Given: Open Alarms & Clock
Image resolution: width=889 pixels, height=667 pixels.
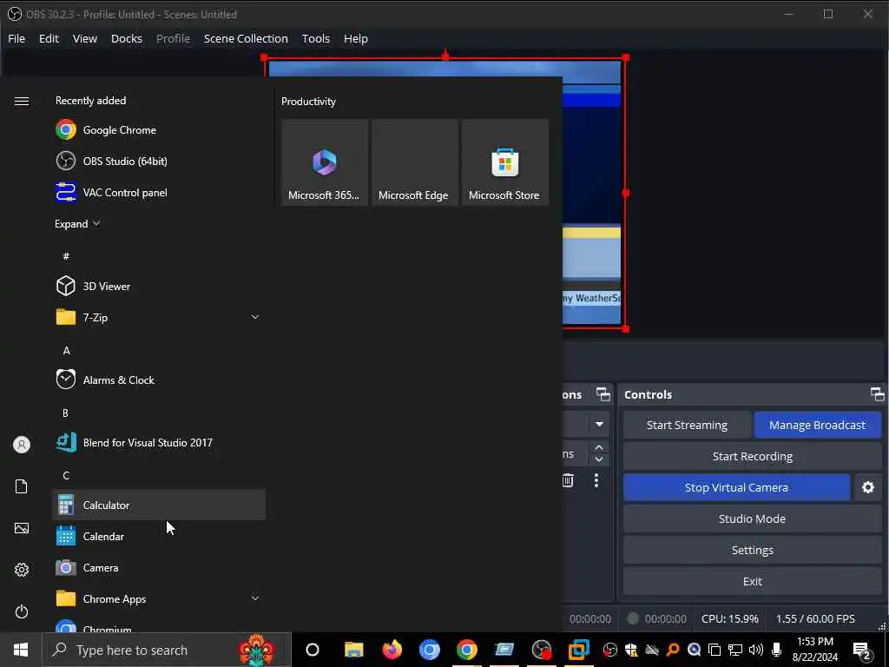Looking at the screenshot, I should point(159,380).
